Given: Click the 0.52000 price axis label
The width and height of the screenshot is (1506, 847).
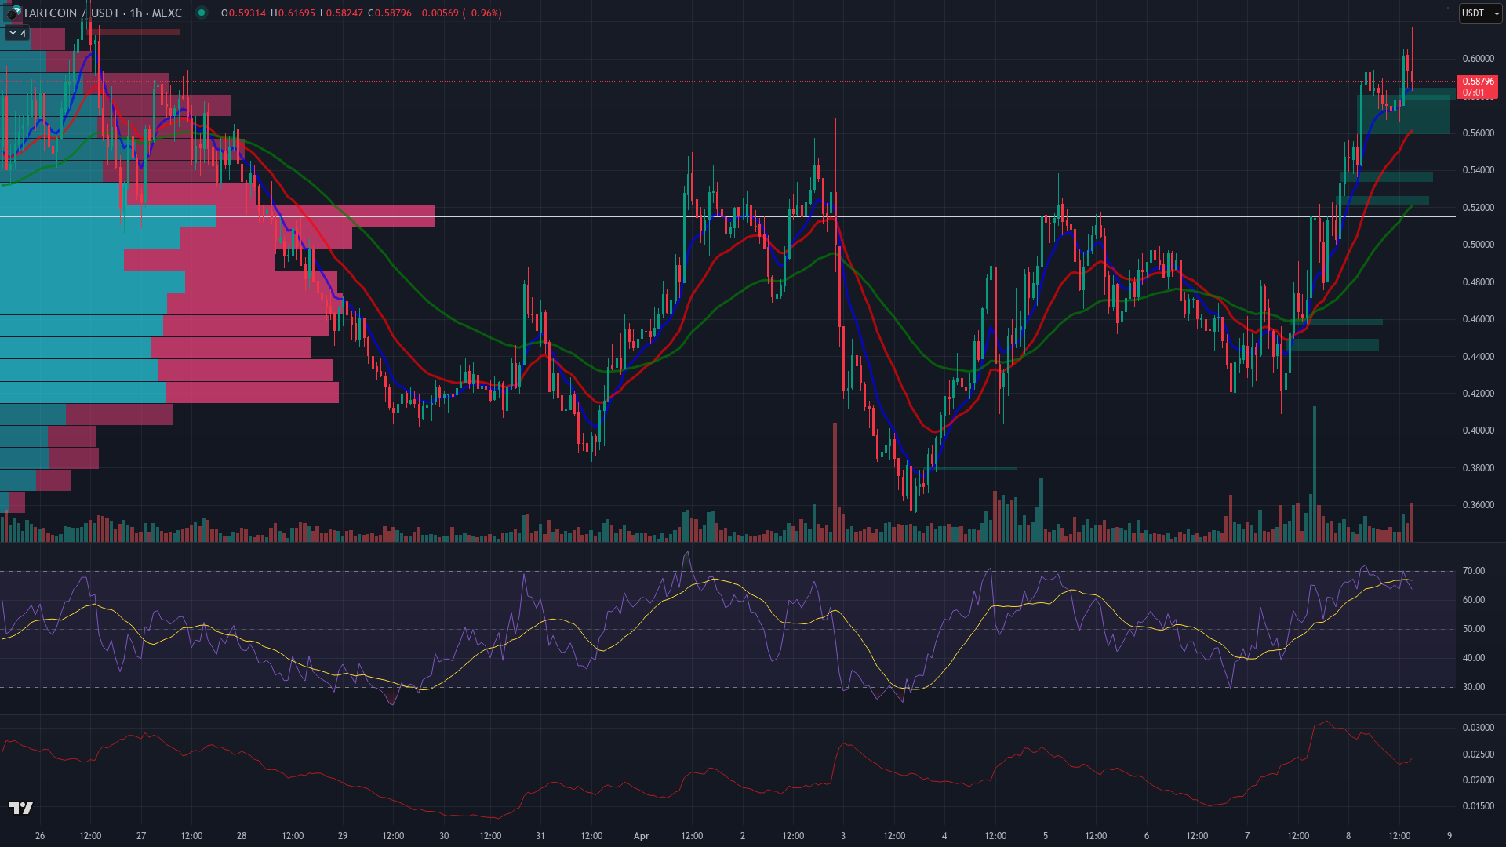Looking at the screenshot, I should (x=1478, y=208).
